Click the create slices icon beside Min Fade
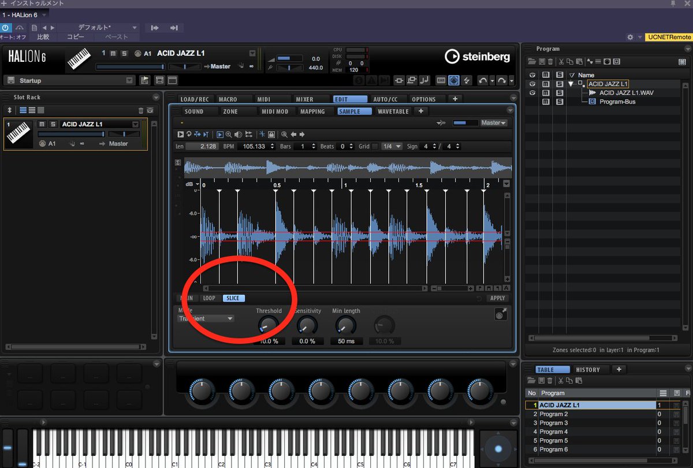Image resolution: width=693 pixels, height=468 pixels. pos(500,314)
